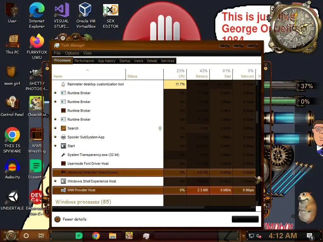Click the network tray icon
The image size is (323, 242).
[251, 236]
